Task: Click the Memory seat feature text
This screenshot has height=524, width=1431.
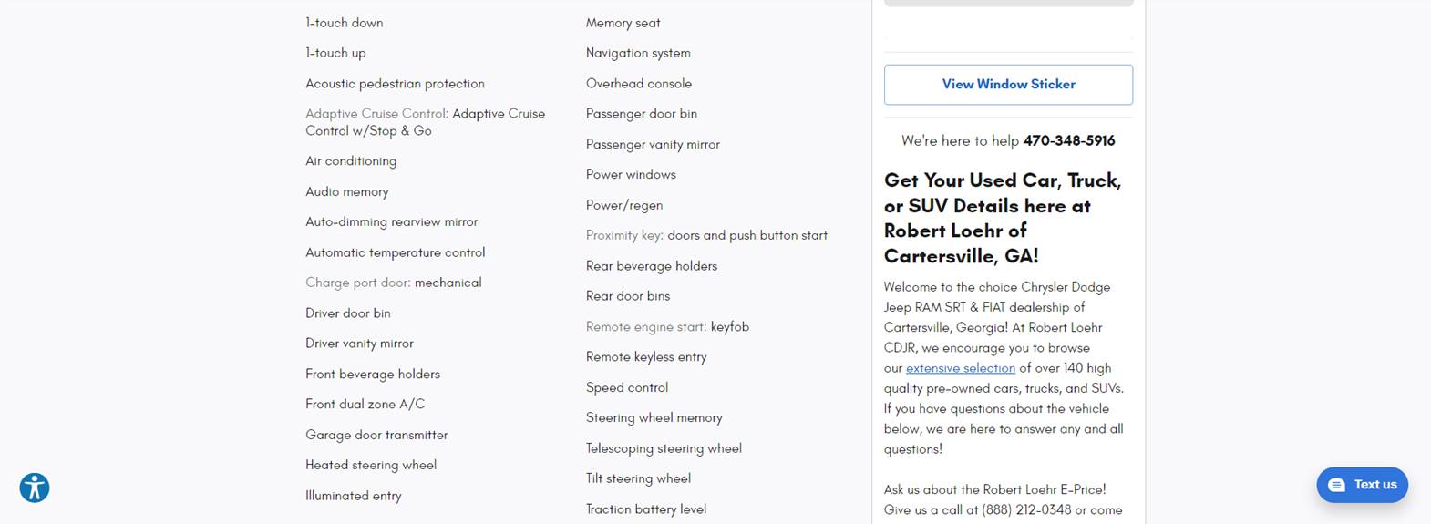Action: click(623, 23)
